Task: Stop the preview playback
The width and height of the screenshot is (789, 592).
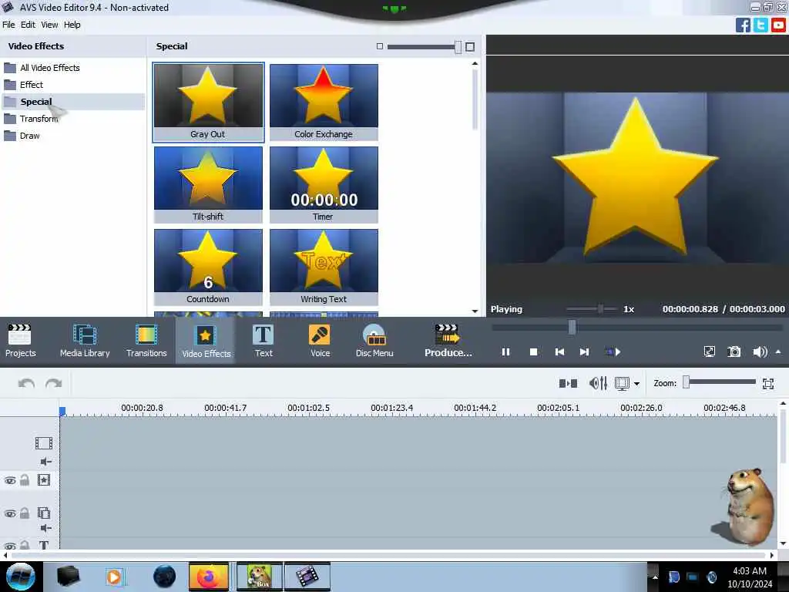Action: pos(533,351)
